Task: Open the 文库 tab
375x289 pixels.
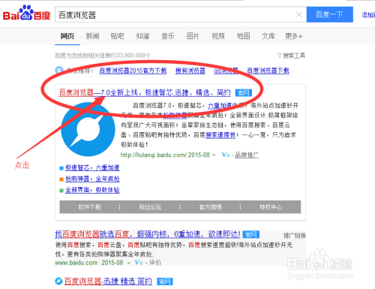Action: coord(268,36)
